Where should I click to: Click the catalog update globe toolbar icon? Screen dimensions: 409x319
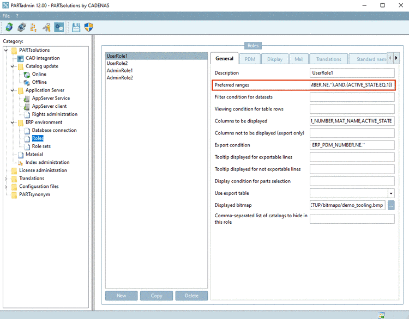[9, 27]
